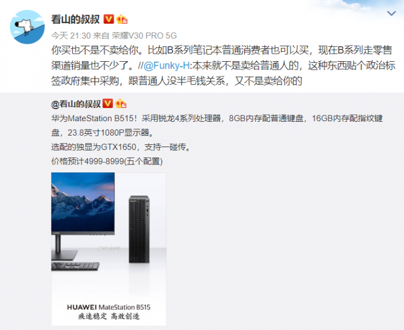The image size is (404, 330).
Task: Click the V verified badge in reposted card
Action: tap(108, 104)
